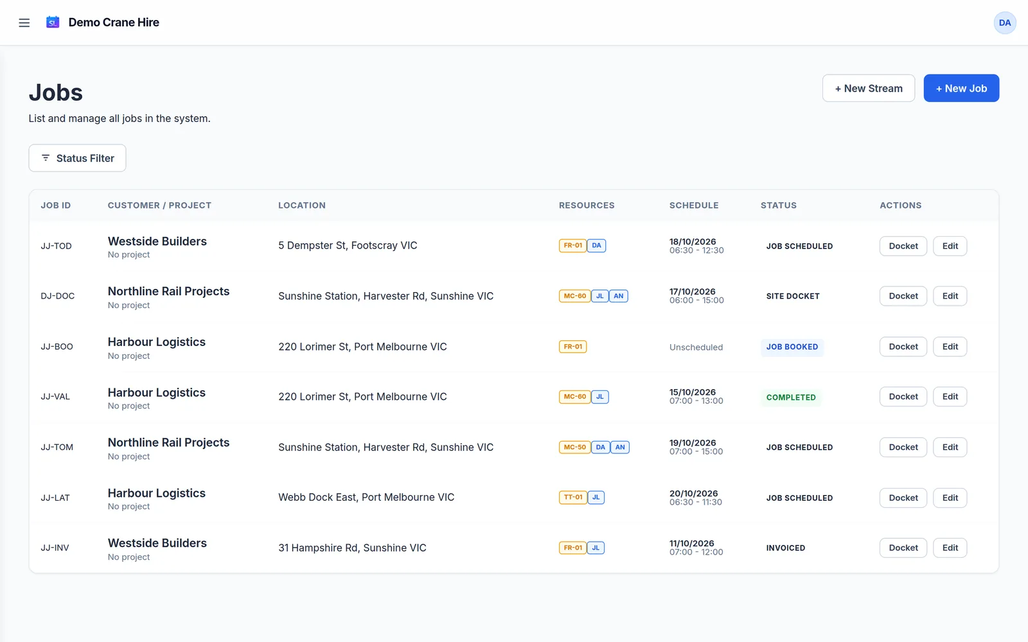This screenshot has width=1028, height=642.
Task: Open Docket for job DJ-DOC
Action: coord(903,296)
